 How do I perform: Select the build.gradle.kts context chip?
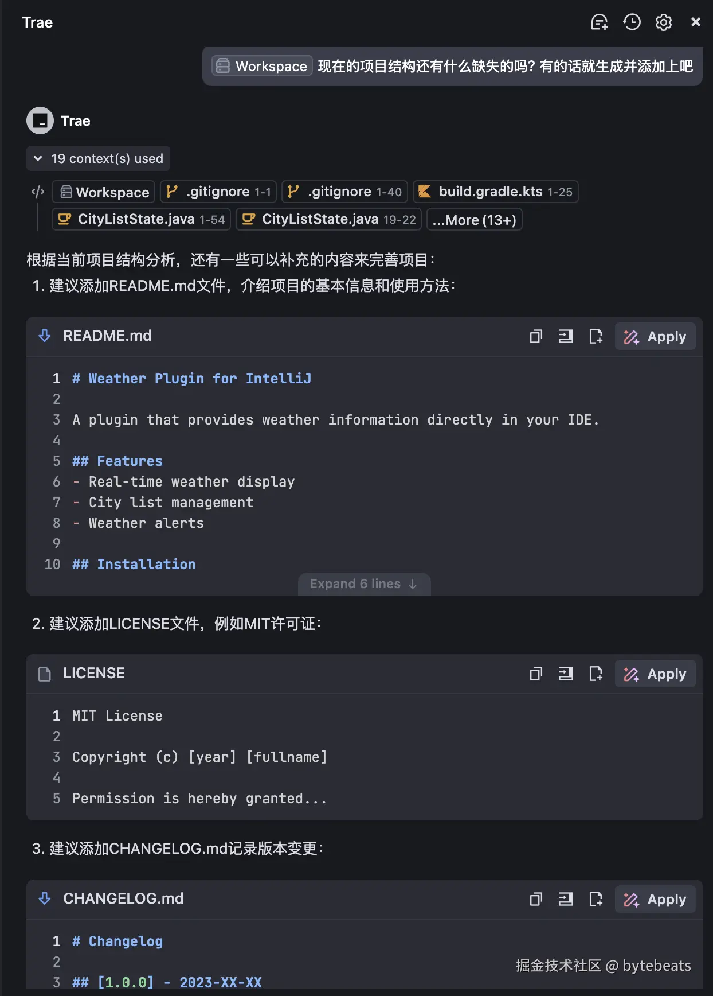(495, 192)
